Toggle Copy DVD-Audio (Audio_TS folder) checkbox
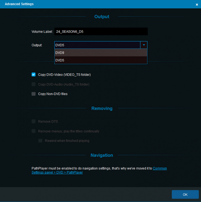201x202 pixels. (x=34, y=84)
